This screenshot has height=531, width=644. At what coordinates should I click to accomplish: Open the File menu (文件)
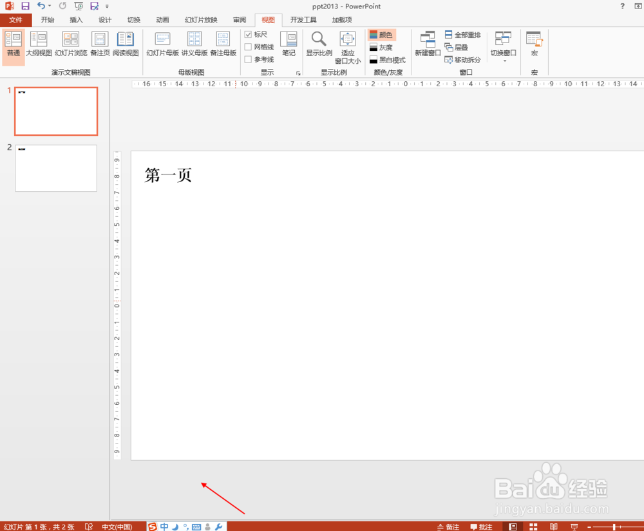pos(16,19)
